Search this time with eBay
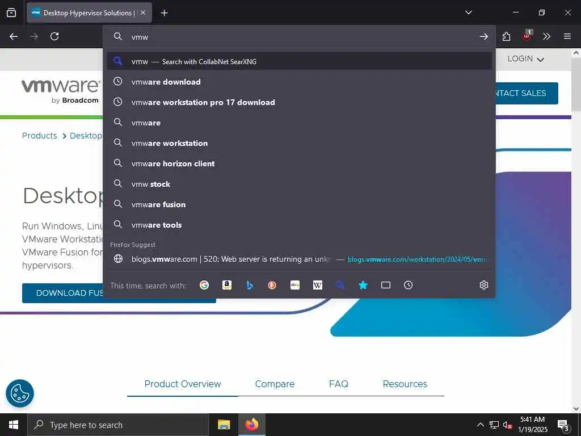This screenshot has height=436, width=581. pyautogui.click(x=295, y=285)
